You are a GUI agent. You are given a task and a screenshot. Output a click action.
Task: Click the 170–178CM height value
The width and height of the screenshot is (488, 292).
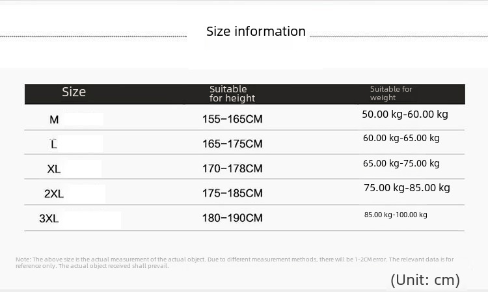click(232, 168)
